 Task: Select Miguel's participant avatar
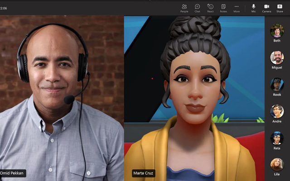coord(277,57)
